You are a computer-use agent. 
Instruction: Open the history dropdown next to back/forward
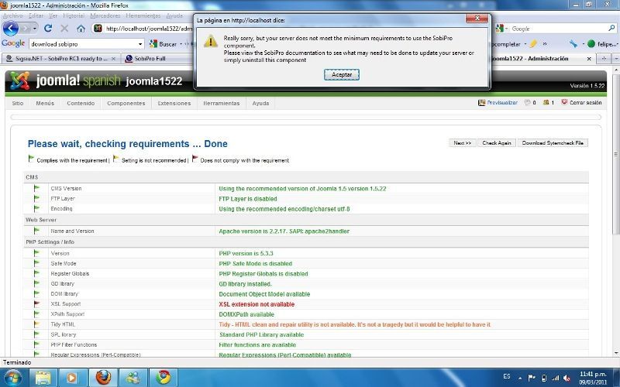click(35, 29)
